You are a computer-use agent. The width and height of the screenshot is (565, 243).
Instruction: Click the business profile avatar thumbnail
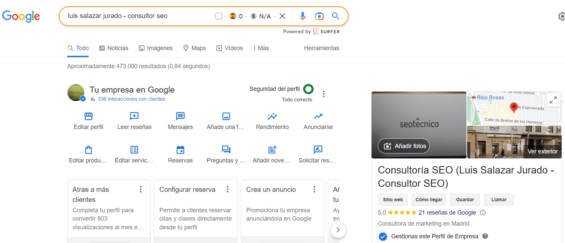(76, 93)
